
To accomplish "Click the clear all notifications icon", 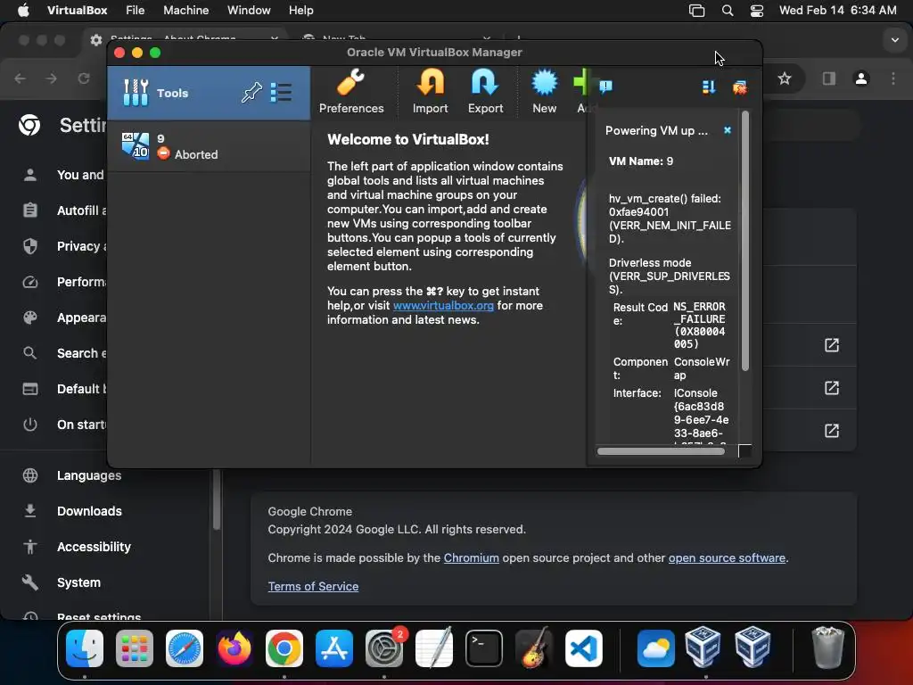I will point(739,87).
